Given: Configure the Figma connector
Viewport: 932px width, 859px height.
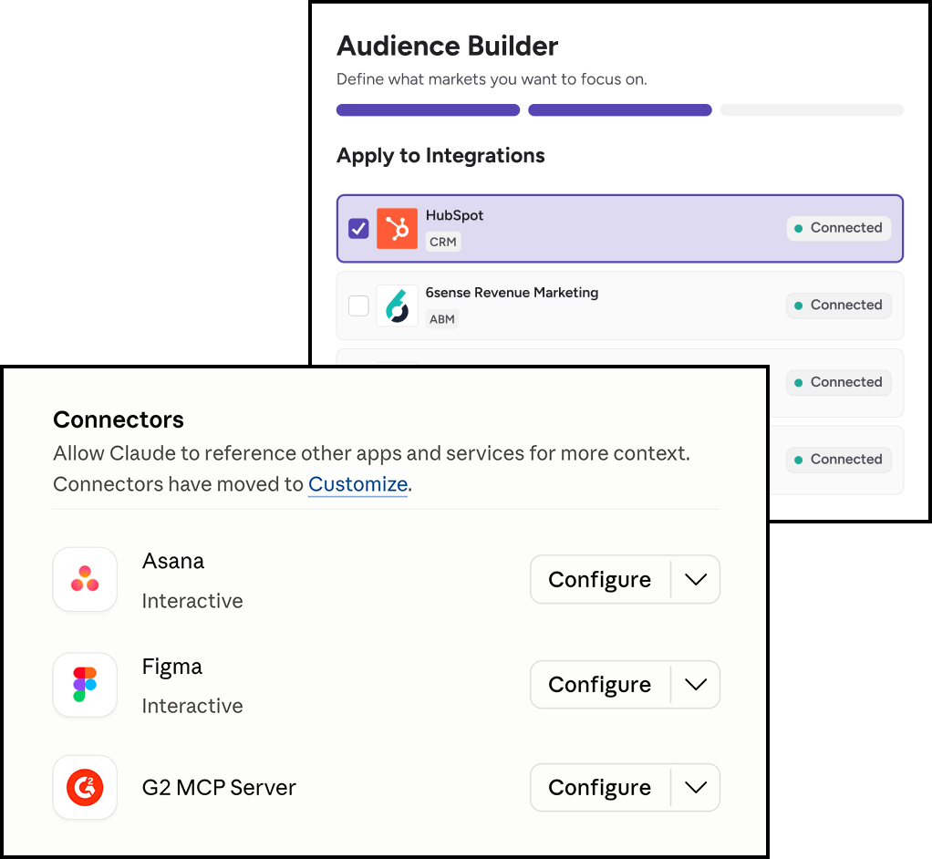Looking at the screenshot, I should point(600,684).
